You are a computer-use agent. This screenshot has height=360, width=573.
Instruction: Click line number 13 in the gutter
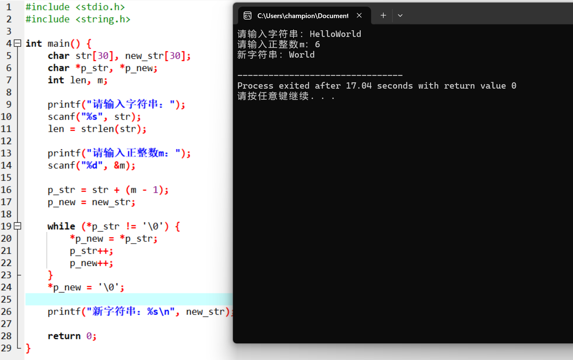pyautogui.click(x=6, y=153)
